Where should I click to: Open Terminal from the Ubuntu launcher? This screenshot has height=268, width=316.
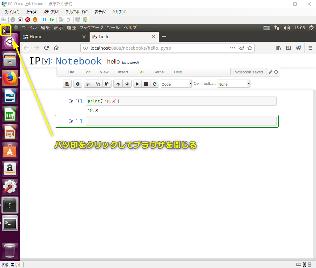tap(10, 224)
